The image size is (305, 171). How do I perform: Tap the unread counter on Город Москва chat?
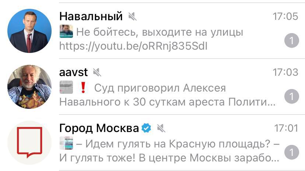coord(292,152)
